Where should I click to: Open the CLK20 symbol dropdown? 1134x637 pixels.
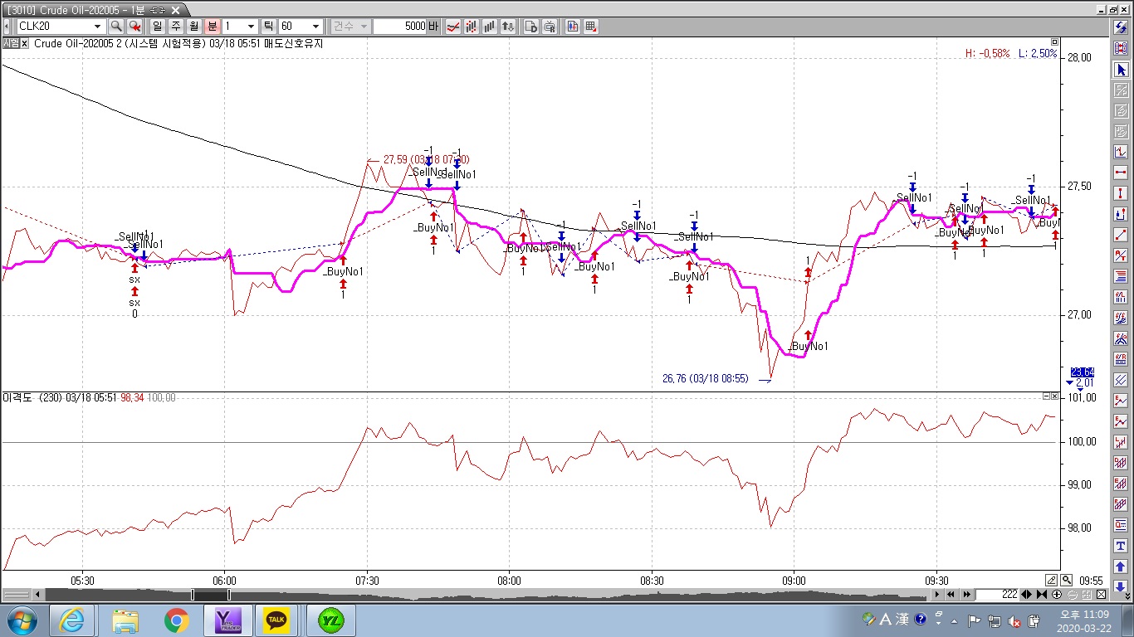(97, 27)
